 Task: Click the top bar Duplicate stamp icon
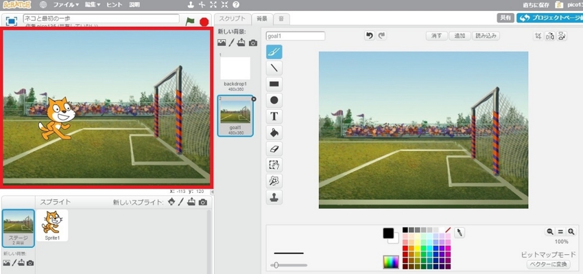[x=190, y=5]
